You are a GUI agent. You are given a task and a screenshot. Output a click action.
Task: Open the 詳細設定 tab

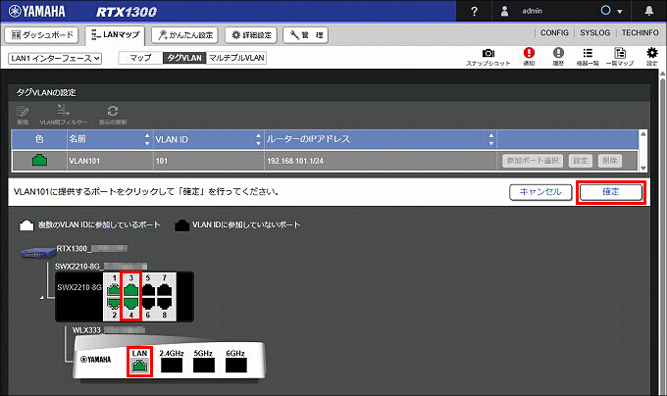click(x=251, y=35)
